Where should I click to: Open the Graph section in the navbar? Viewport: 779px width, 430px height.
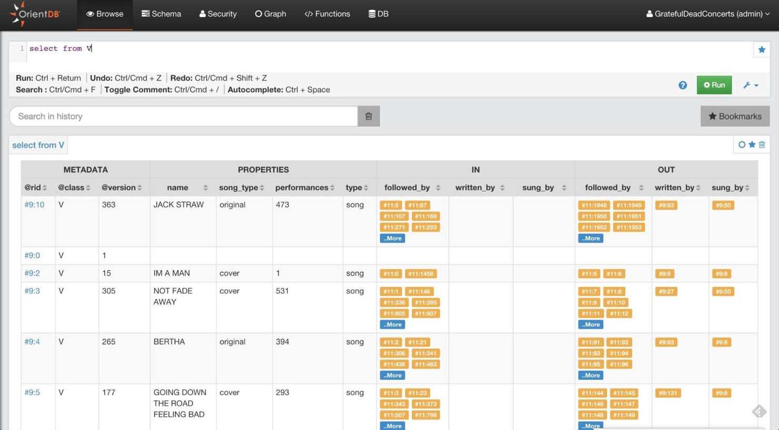[271, 14]
